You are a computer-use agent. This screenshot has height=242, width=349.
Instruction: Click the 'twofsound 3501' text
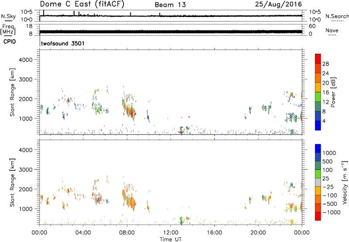pos(63,43)
